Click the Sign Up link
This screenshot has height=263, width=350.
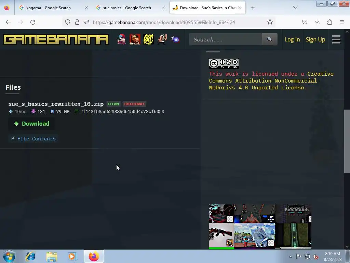(315, 40)
